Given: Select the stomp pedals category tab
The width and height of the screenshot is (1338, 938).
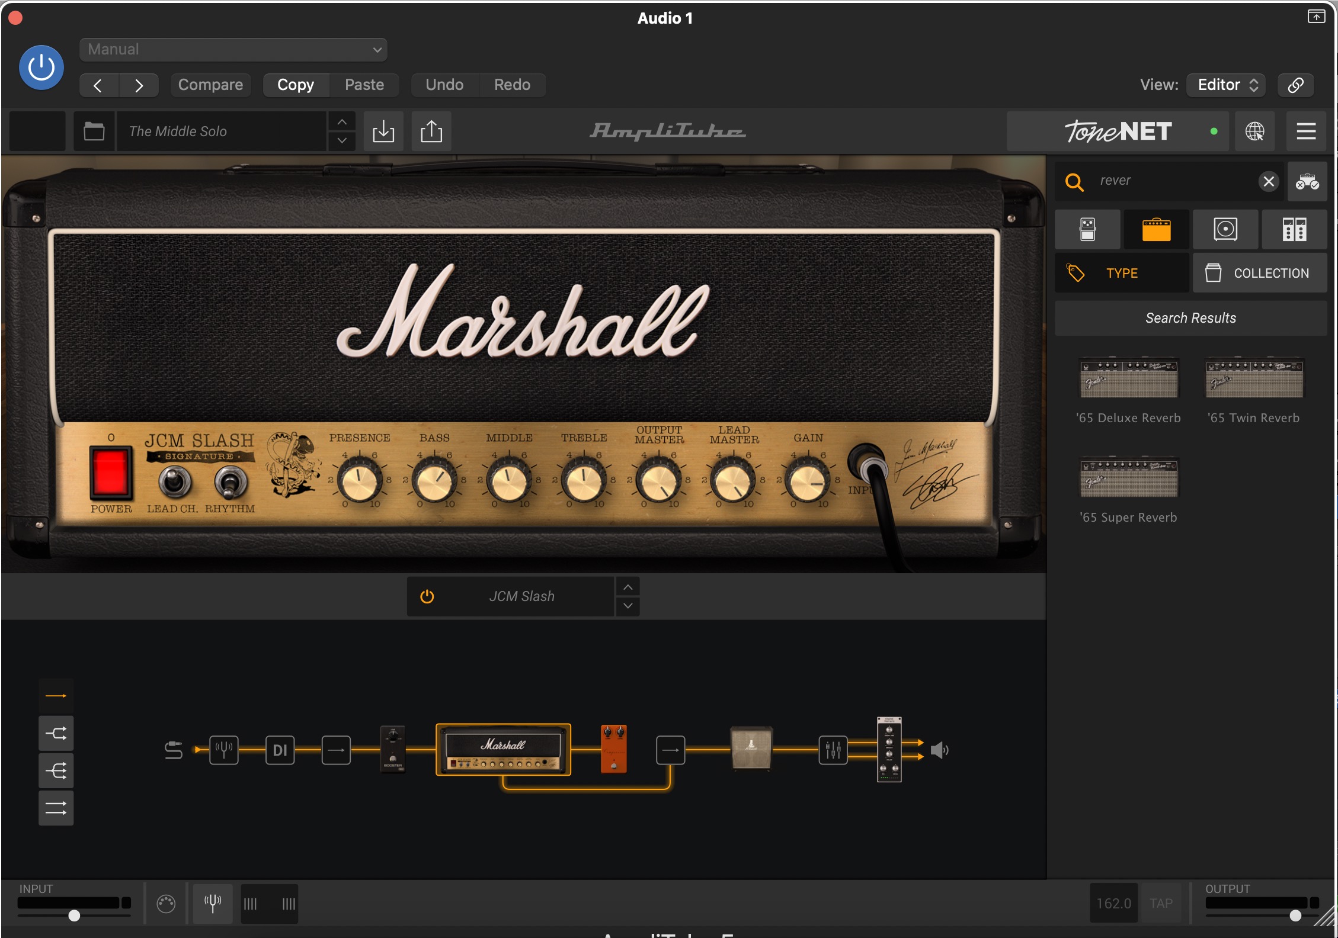Looking at the screenshot, I should coord(1087,229).
